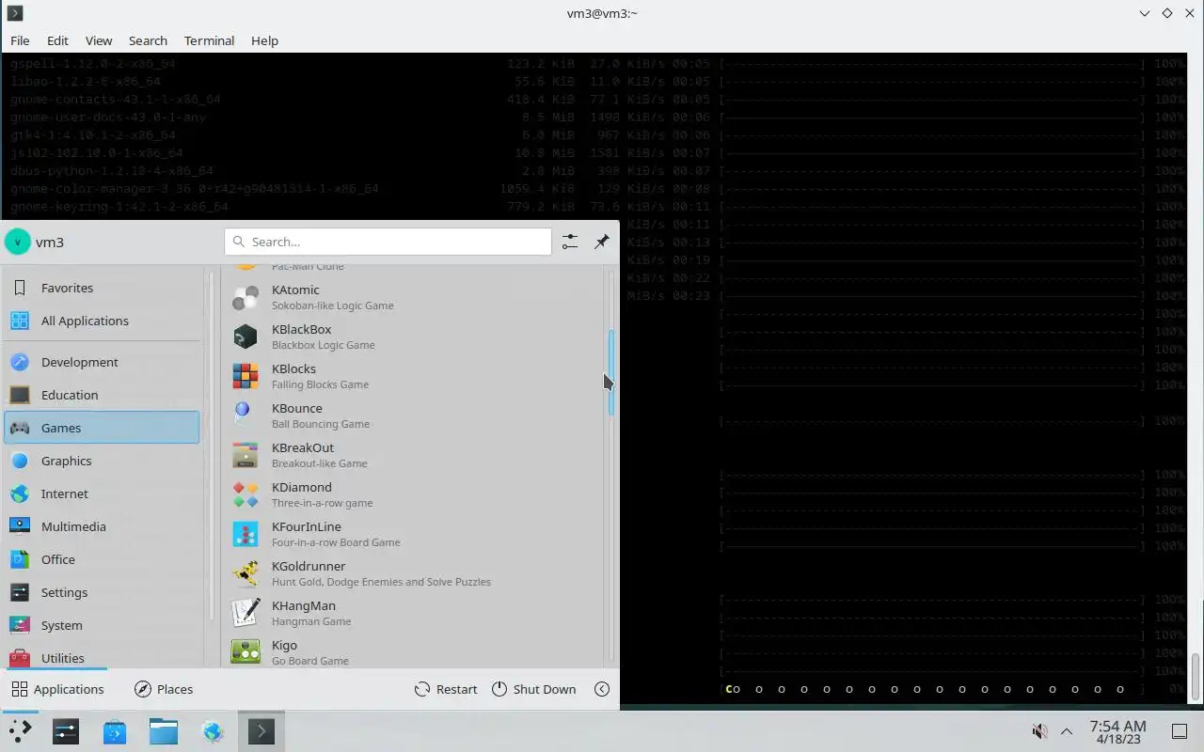Click the launcher app list scrollbar
The image size is (1204, 752).
[x=610, y=372]
